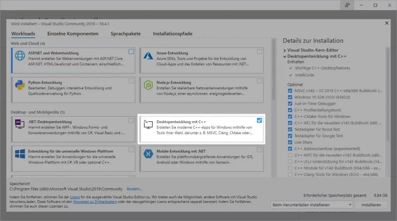Click the Azure-Entwicklung workload icon
397x221 pixels.
coord(148,56)
